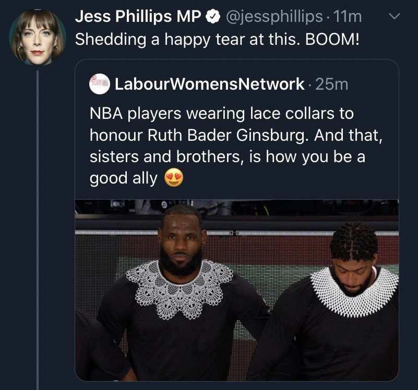Open the Jess Phillips MP display name
This screenshot has width=418, height=390.
pos(138,17)
